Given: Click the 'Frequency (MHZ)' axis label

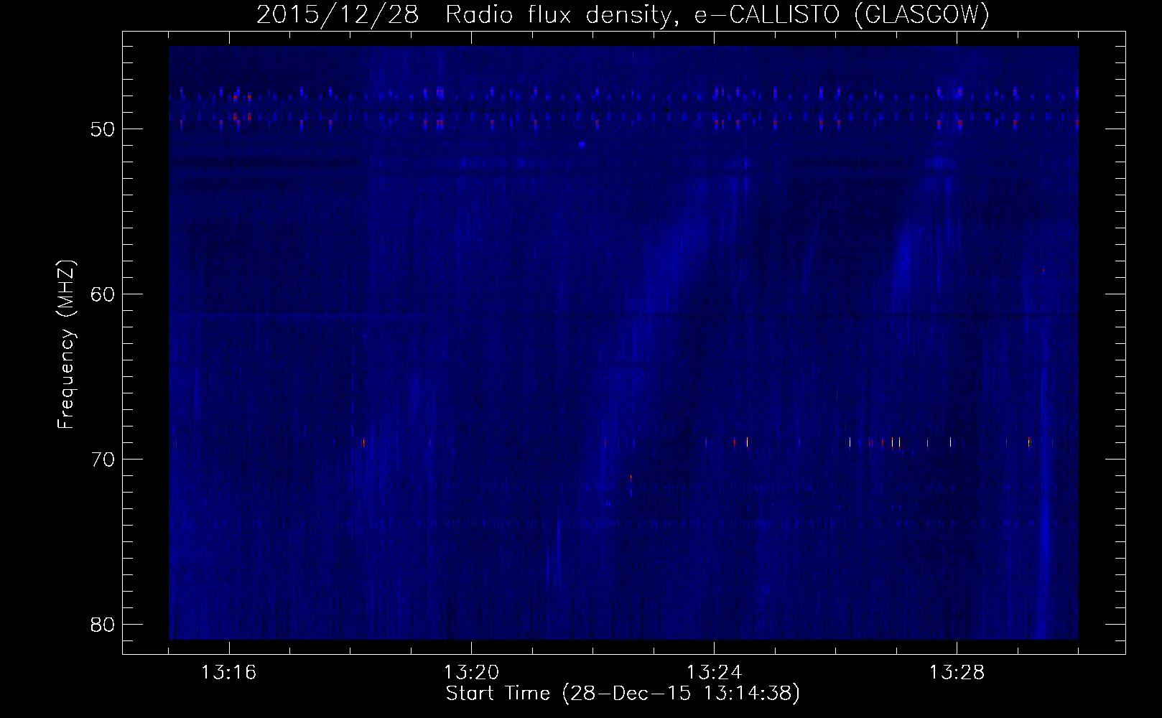Looking at the screenshot, I should click(x=66, y=345).
